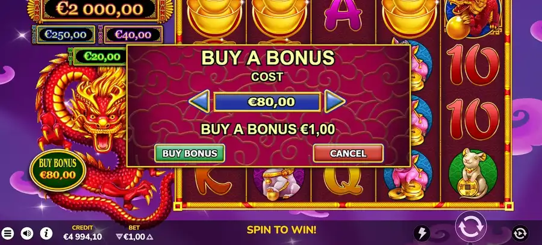The width and height of the screenshot is (542, 245).
Task: Click right arrow to raise bonus cost
Action: coord(335,101)
